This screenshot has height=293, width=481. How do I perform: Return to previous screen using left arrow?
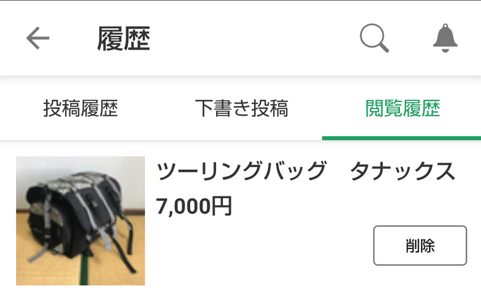click(38, 38)
